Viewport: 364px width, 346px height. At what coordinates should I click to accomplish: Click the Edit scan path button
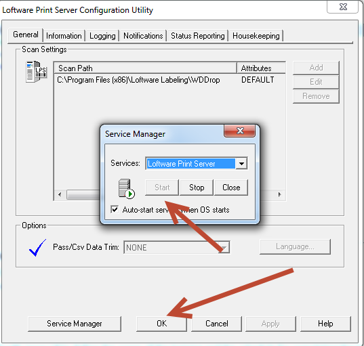pos(316,82)
